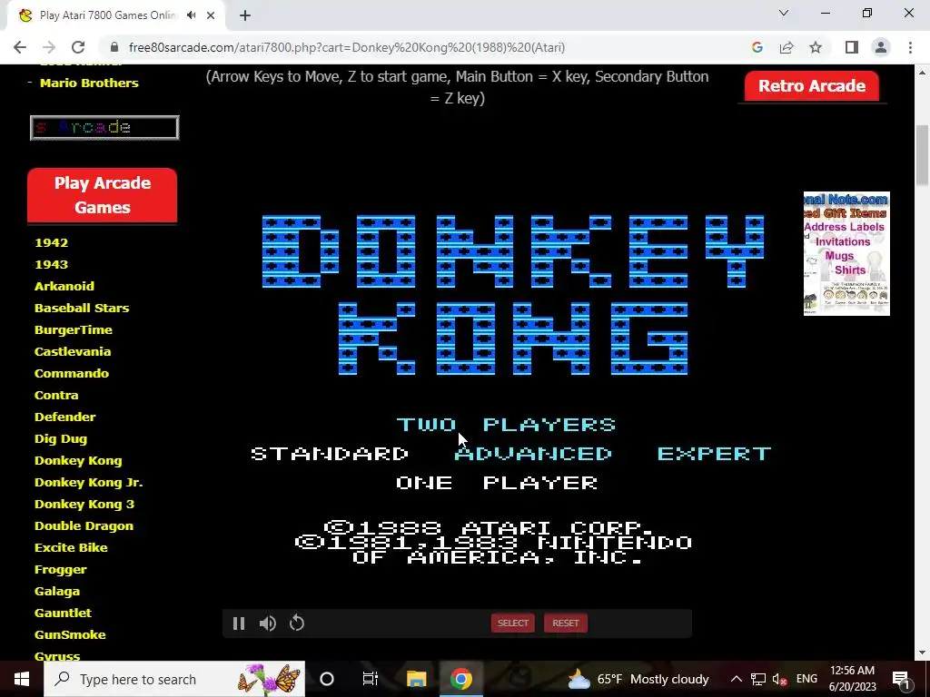The width and height of the screenshot is (930, 697).
Task: Click the page vertical scrollbar thumb
Action: tap(922, 155)
